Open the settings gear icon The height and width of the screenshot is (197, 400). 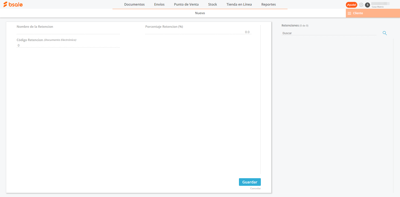tap(361, 5)
